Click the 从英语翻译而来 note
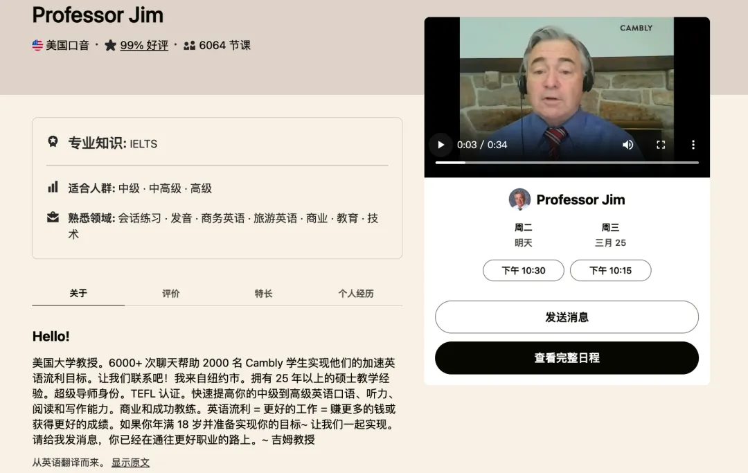This screenshot has height=473, width=748. tap(69, 463)
